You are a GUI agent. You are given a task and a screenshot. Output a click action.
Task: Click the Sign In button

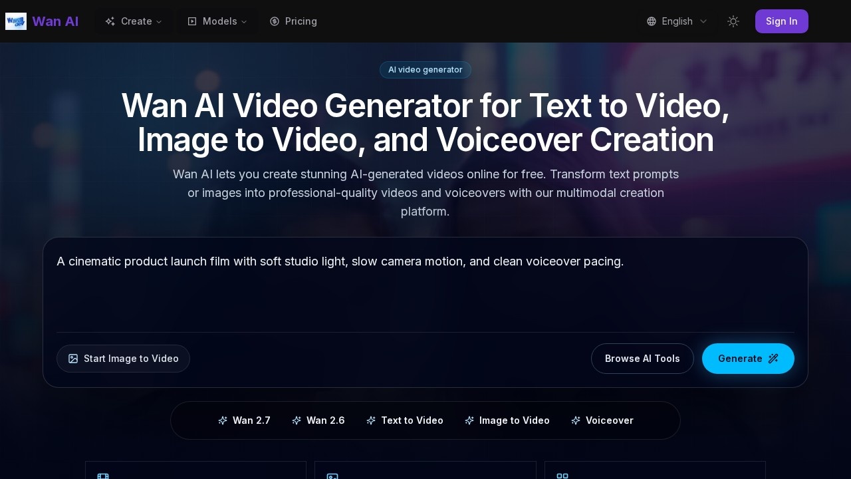point(782,21)
